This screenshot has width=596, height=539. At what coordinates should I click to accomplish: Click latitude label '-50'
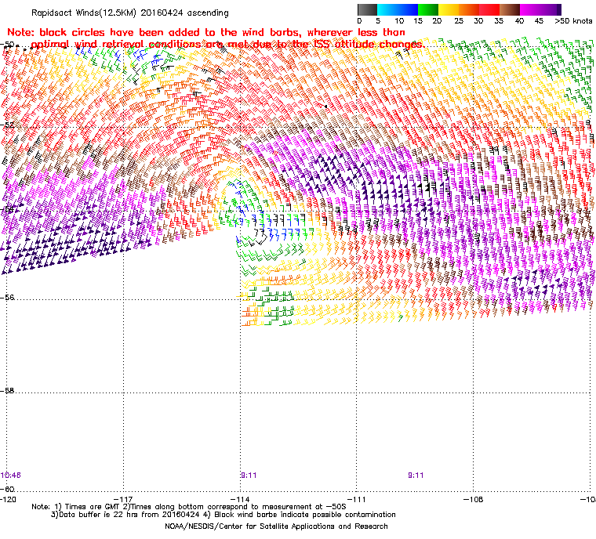[x=8, y=45]
